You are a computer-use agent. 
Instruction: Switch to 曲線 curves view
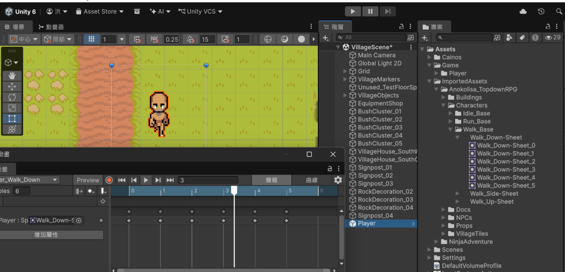pyautogui.click(x=312, y=180)
